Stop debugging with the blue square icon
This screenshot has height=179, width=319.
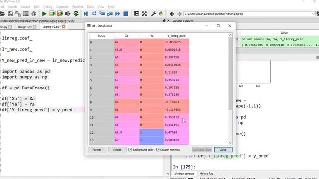coord(126,14)
